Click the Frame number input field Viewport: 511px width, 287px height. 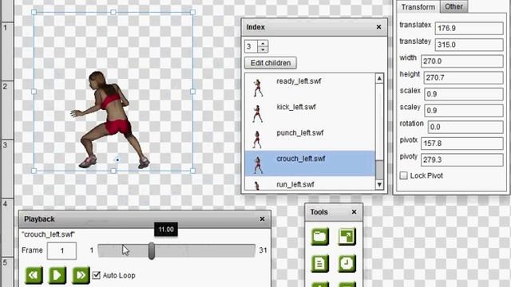point(61,250)
